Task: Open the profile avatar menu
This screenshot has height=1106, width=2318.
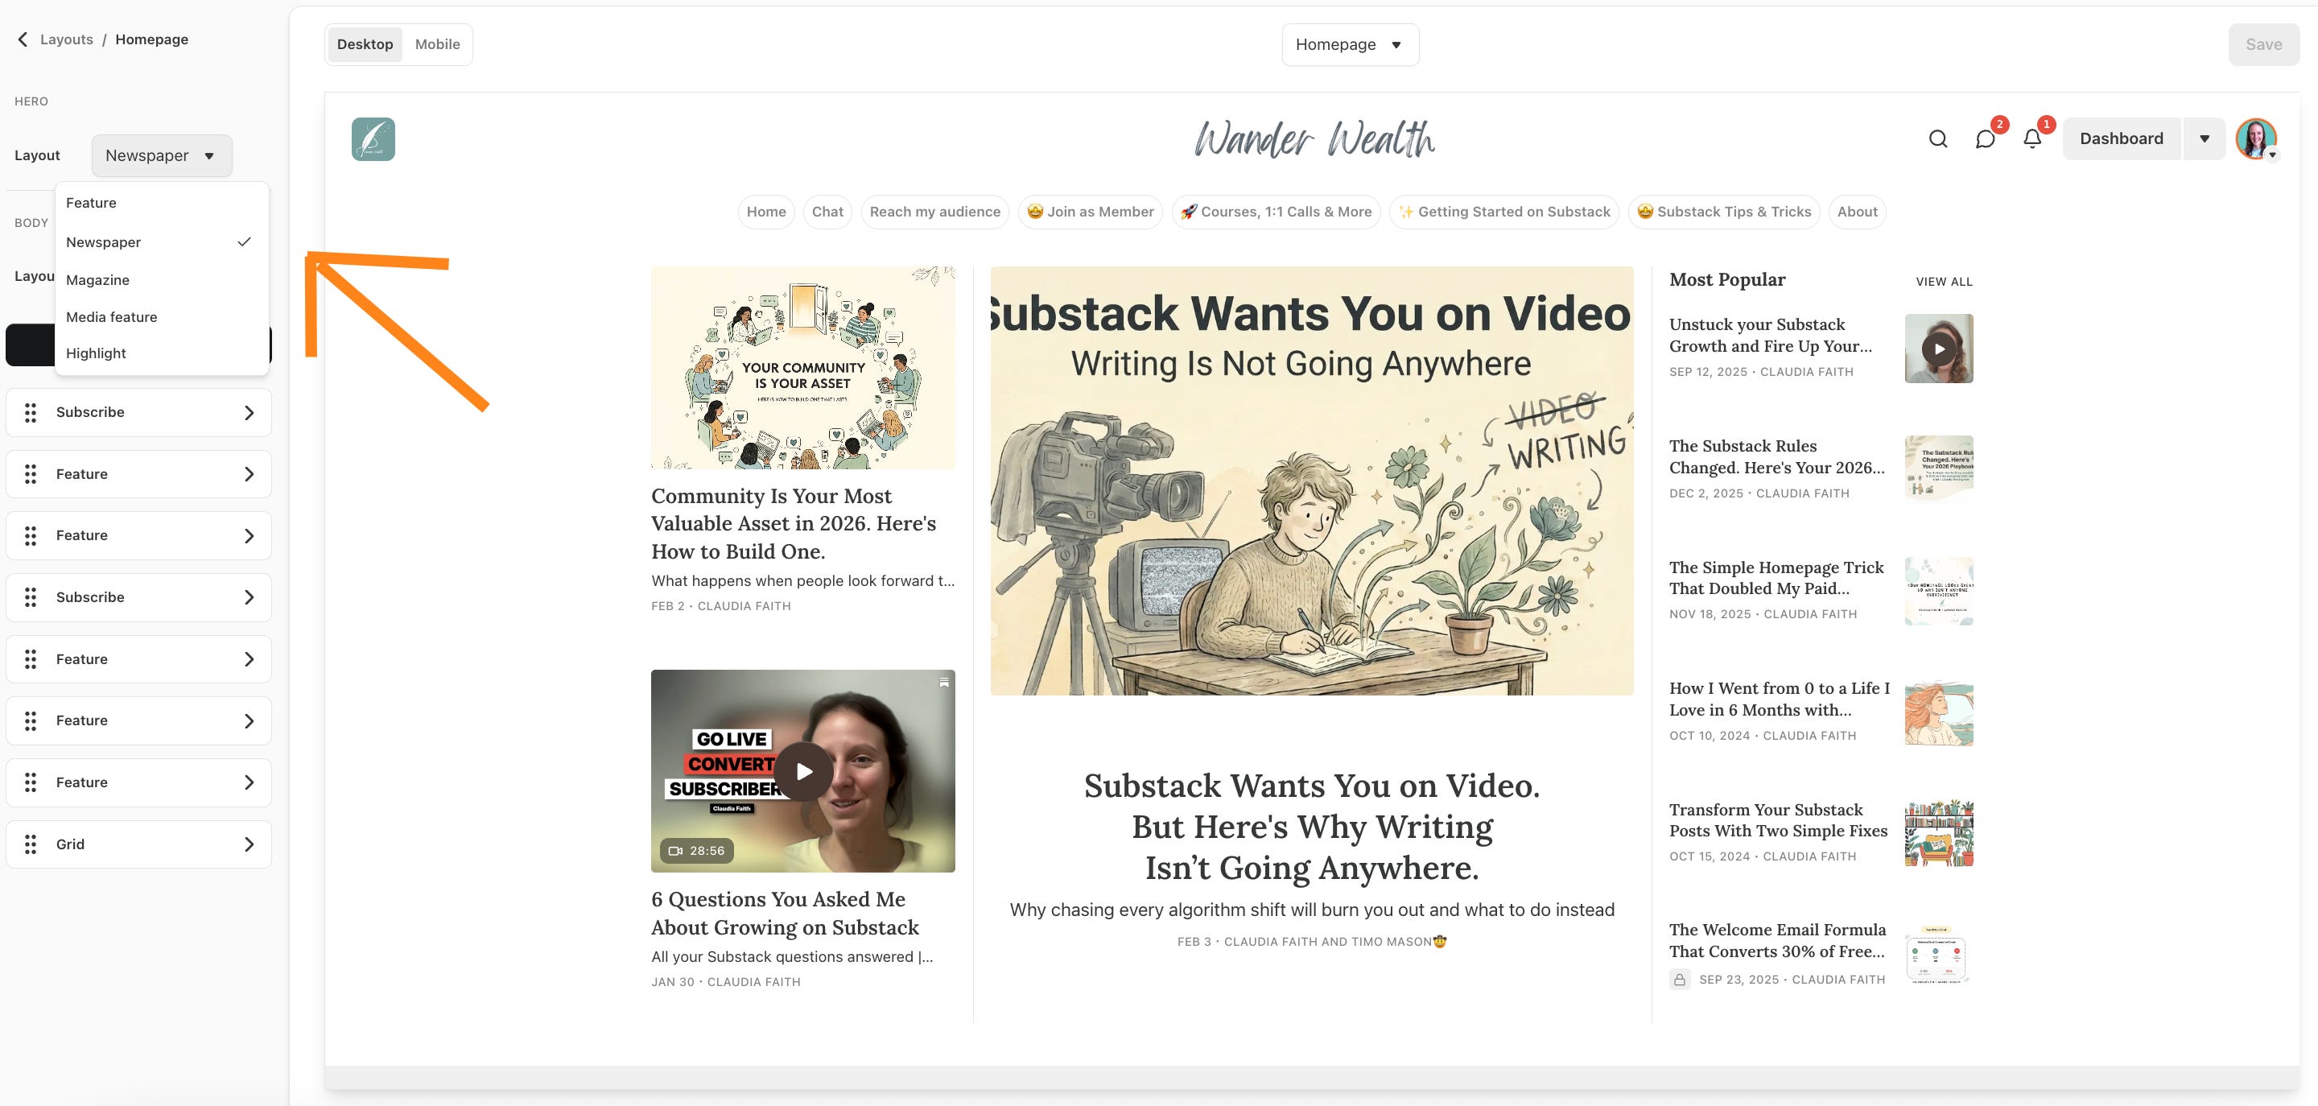Action: click(2256, 138)
